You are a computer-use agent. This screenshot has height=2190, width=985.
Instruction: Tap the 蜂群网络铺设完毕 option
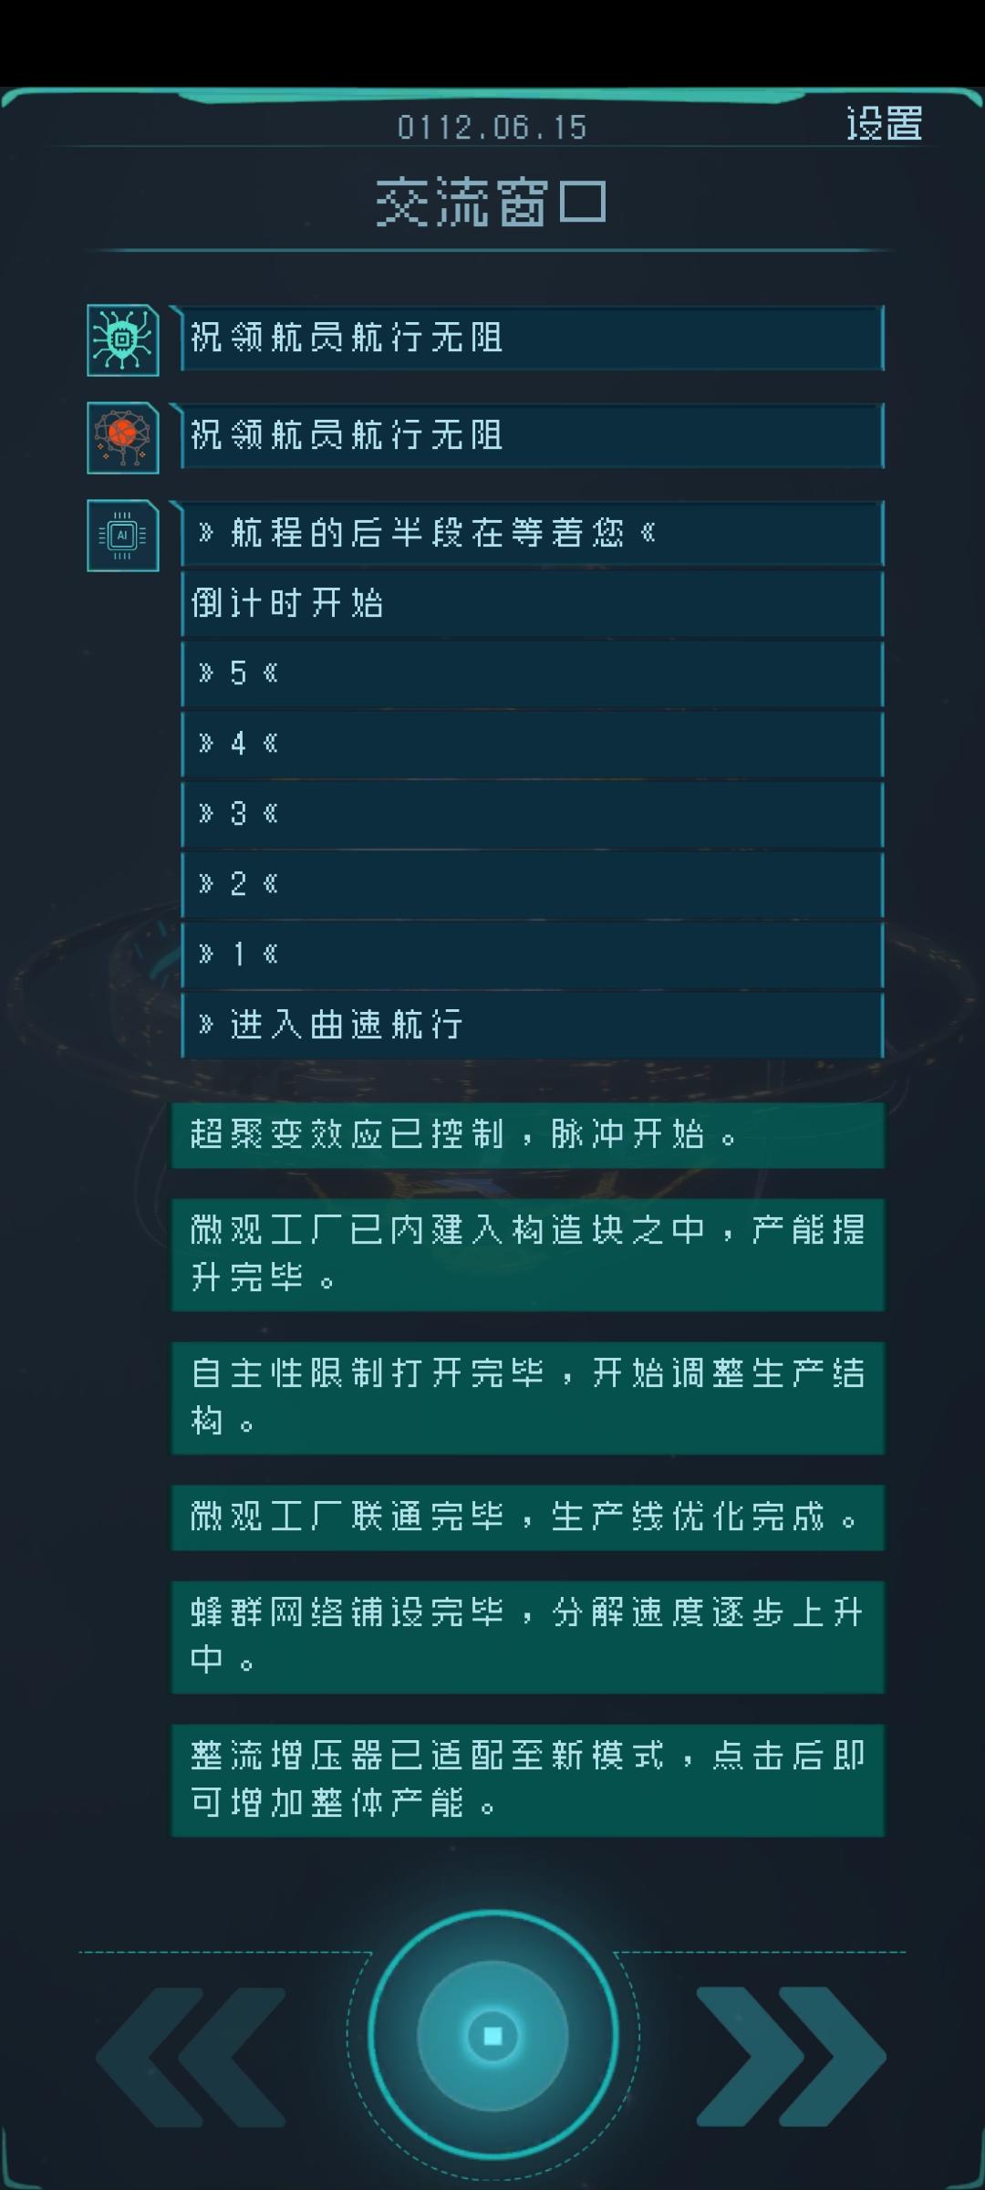pos(527,1636)
